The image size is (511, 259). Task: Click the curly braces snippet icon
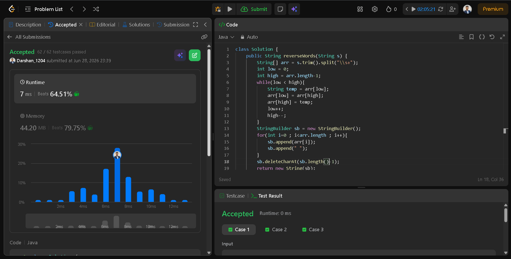tap(482, 37)
